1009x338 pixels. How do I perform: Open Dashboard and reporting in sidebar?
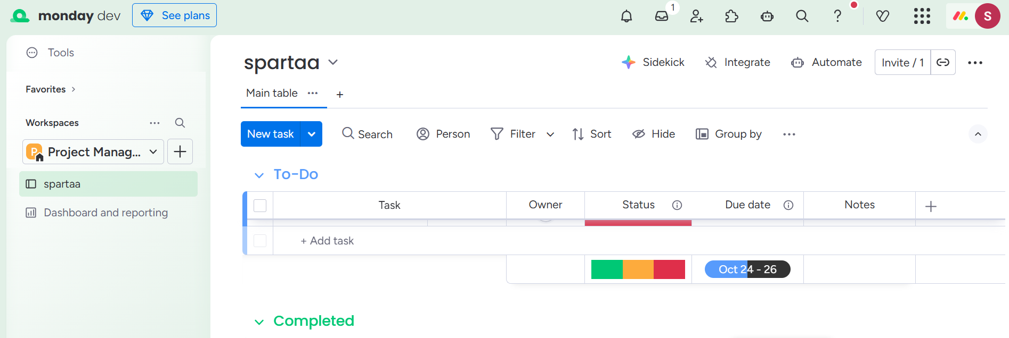tap(105, 213)
